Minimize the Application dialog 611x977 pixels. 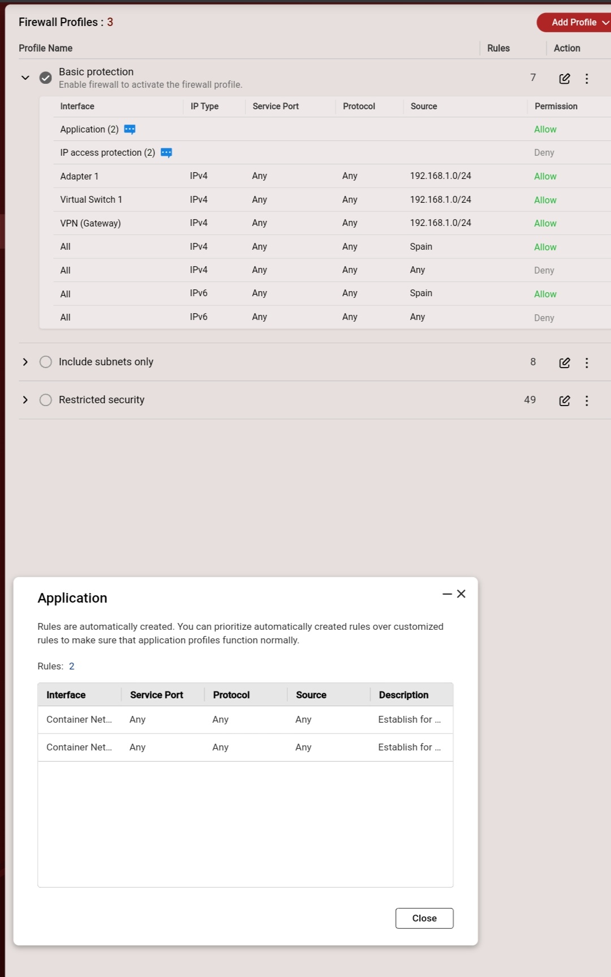[x=447, y=594]
